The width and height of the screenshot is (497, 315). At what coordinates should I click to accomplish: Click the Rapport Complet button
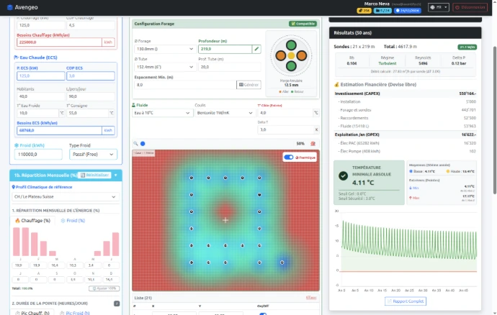coord(406,301)
